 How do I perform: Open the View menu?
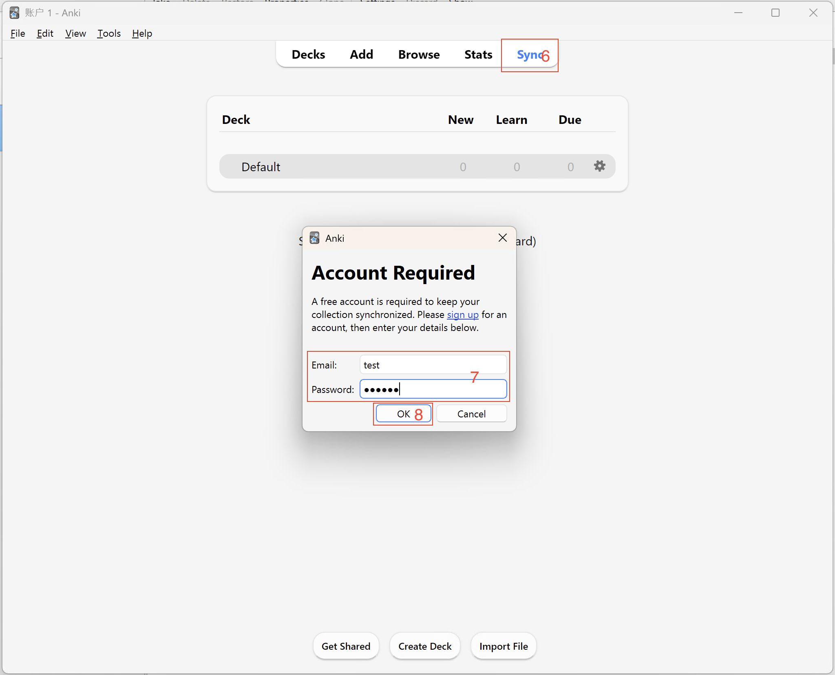click(75, 33)
